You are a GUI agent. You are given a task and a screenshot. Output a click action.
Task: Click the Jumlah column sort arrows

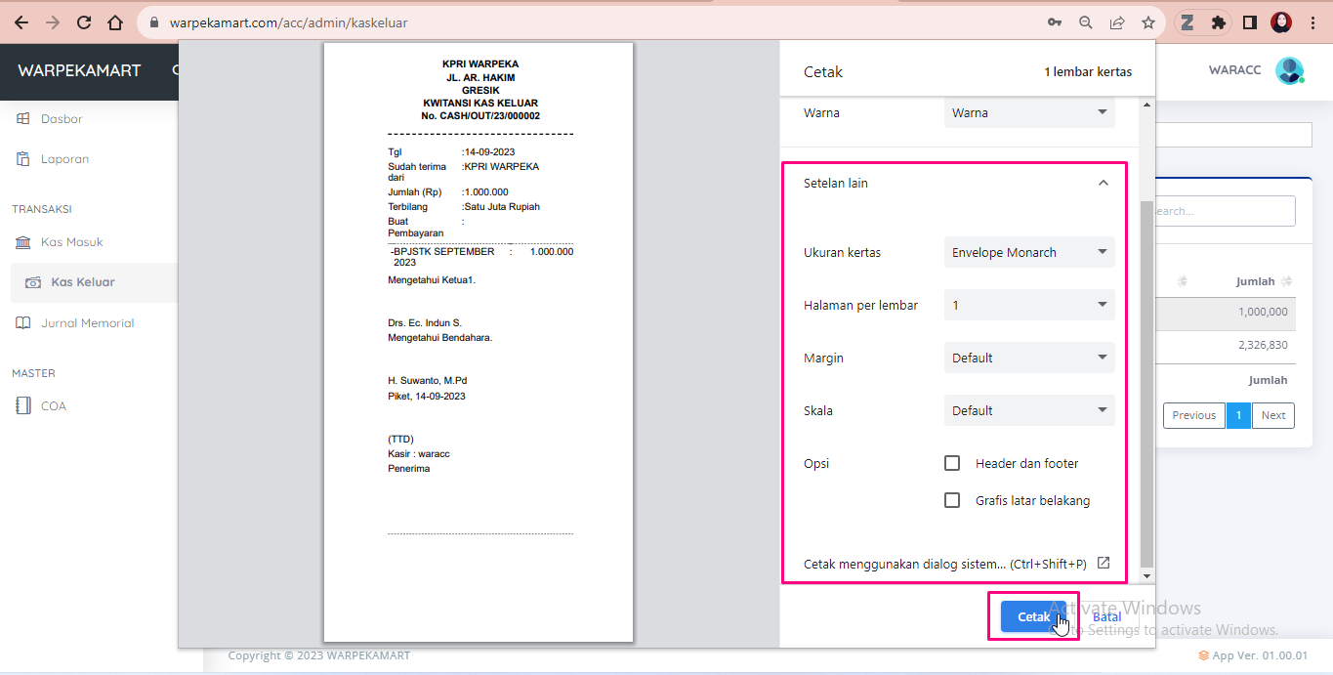coord(1287,281)
